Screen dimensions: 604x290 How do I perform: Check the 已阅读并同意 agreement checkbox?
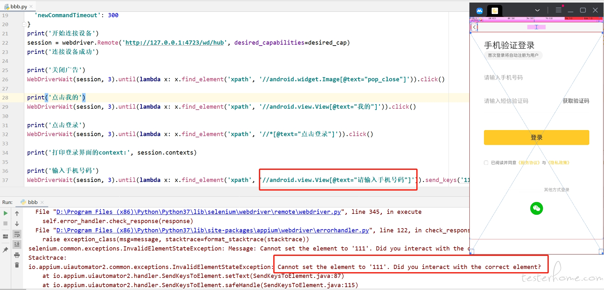pos(486,163)
